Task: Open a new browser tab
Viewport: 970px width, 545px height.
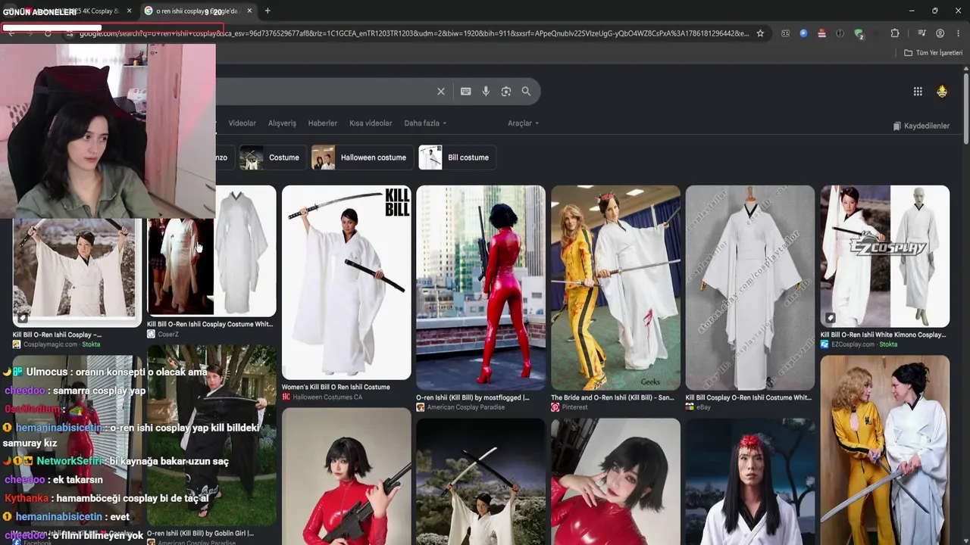Action: tap(268, 11)
